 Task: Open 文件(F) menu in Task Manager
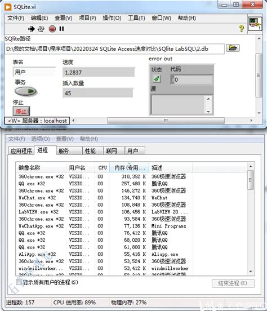[17, 139]
